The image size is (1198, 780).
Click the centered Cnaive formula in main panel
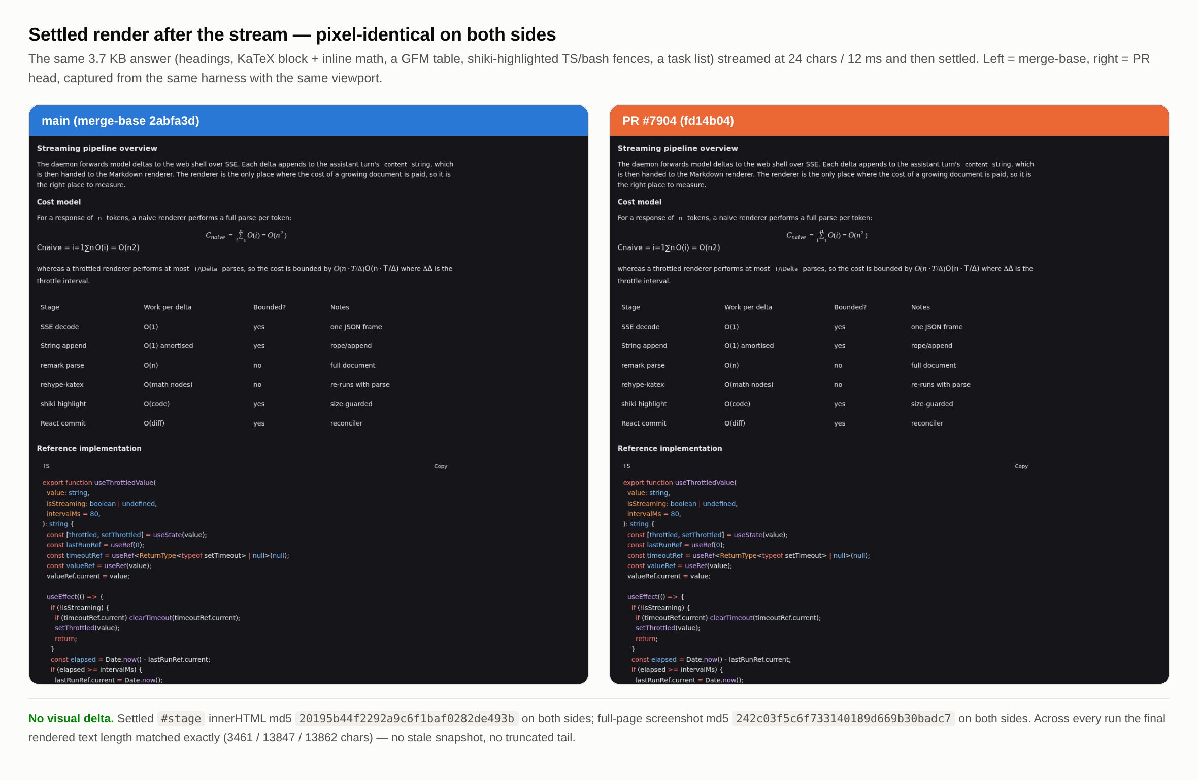pos(246,236)
